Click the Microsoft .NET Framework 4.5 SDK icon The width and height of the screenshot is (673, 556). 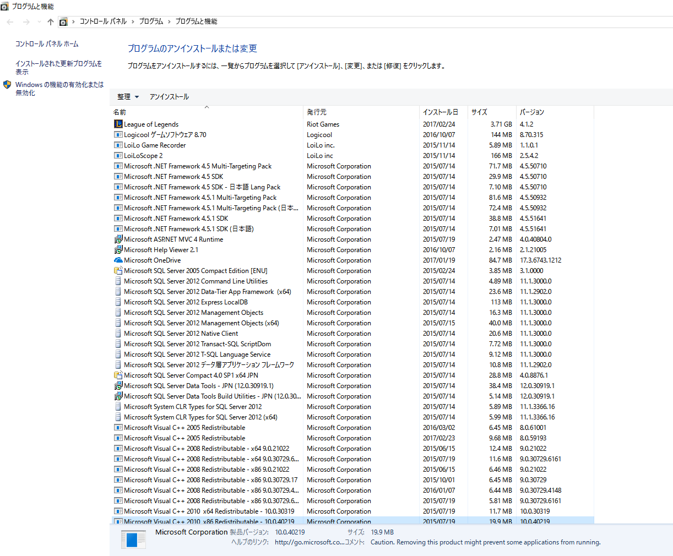click(118, 176)
